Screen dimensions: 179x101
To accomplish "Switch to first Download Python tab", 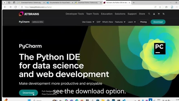I will (x=31, y=3).
